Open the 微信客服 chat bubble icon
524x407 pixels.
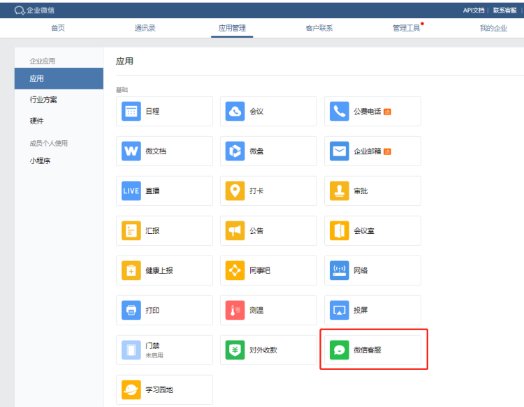point(340,350)
